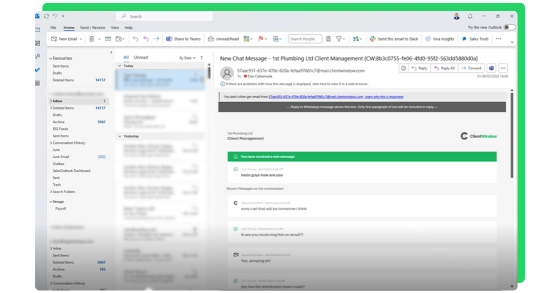Open the Address Book icon
This screenshot has height=293, width=560.
click(329, 39)
